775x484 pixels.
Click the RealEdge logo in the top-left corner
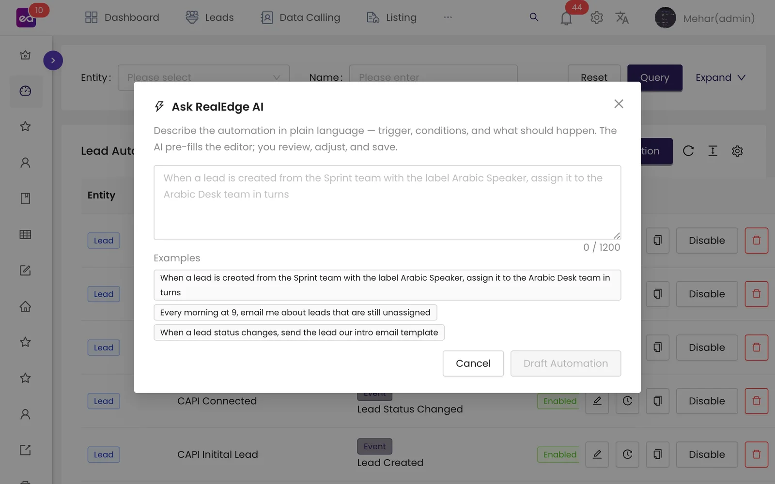(26, 18)
